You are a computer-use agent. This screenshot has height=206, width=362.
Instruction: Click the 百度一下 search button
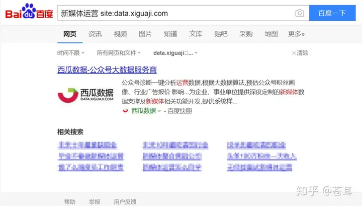click(x=332, y=13)
